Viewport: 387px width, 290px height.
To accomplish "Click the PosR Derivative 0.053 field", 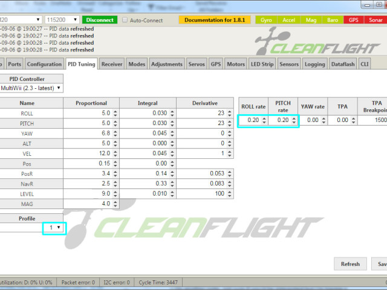I will pyautogui.click(x=204, y=174).
